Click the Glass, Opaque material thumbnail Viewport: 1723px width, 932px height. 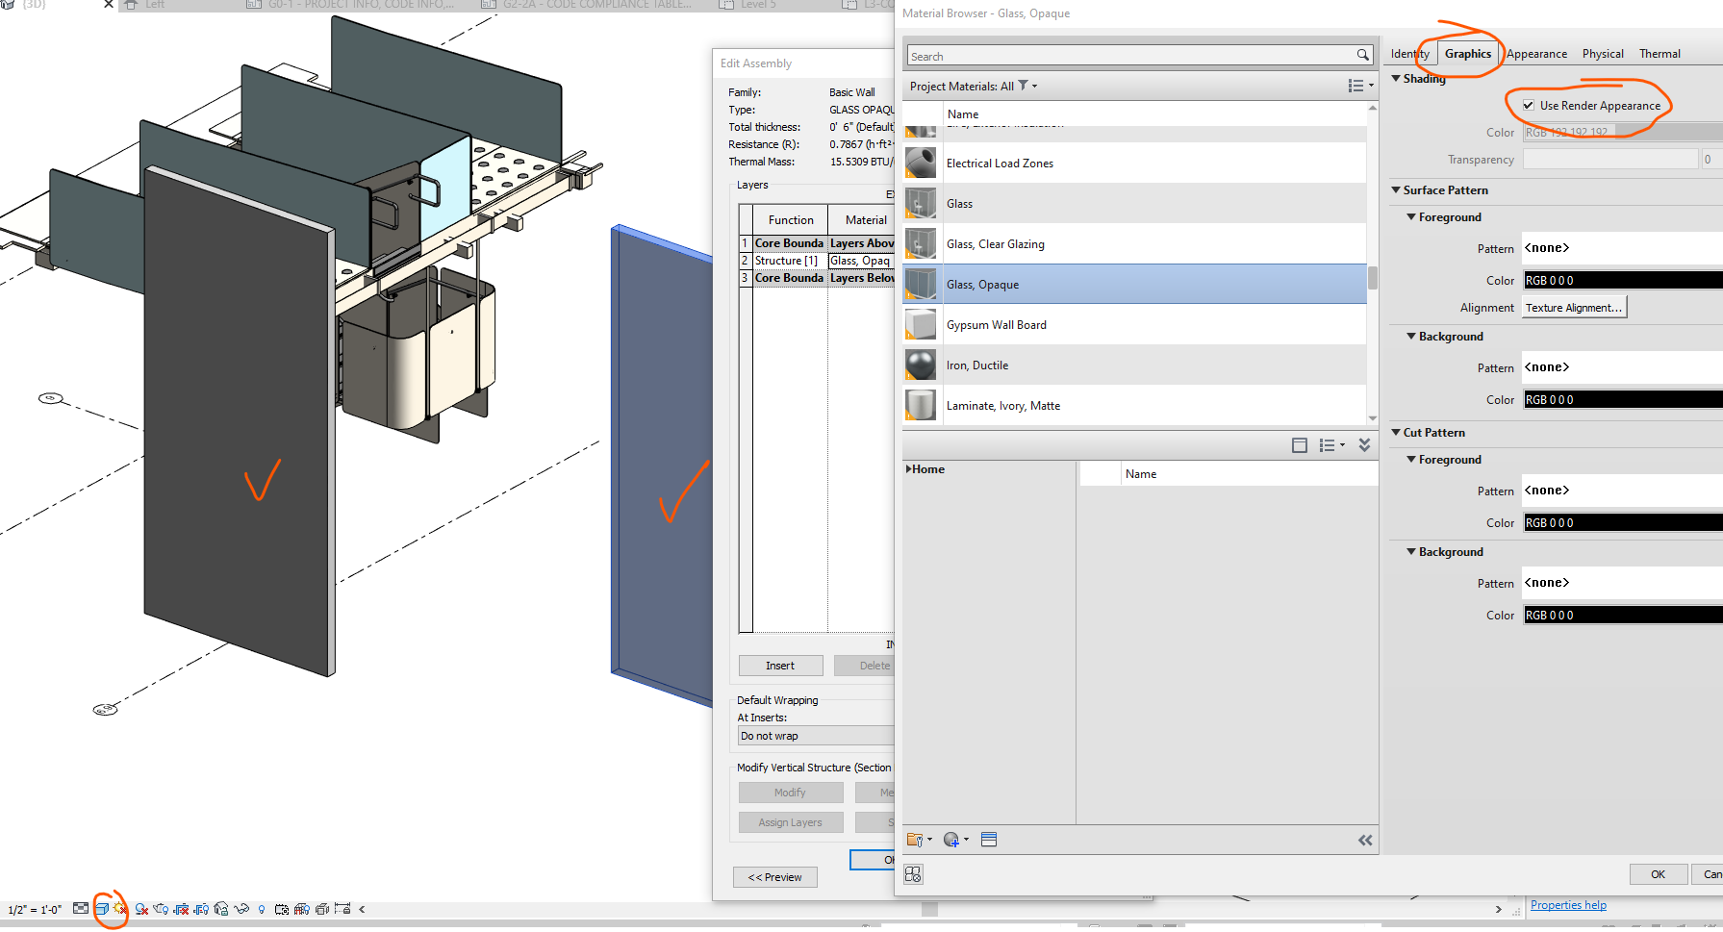(x=921, y=284)
